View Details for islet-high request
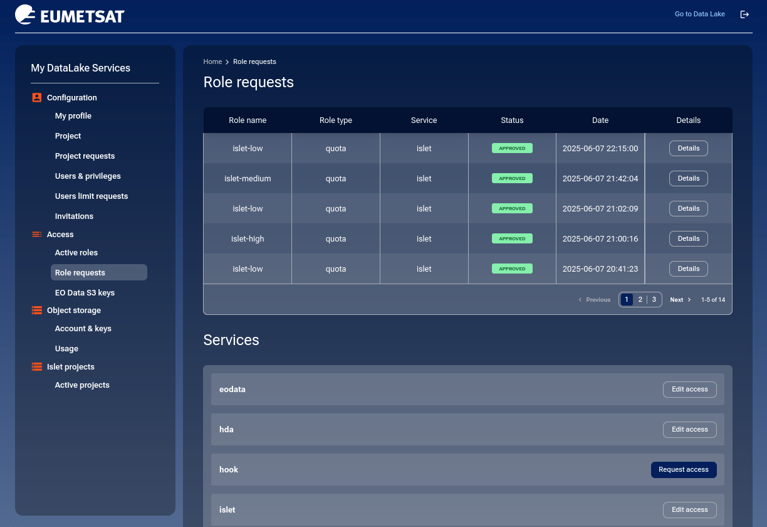767x527 pixels. click(x=689, y=239)
